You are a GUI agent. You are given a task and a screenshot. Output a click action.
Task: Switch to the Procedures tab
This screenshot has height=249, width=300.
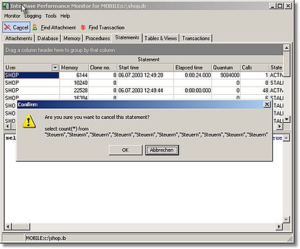point(98,38)
